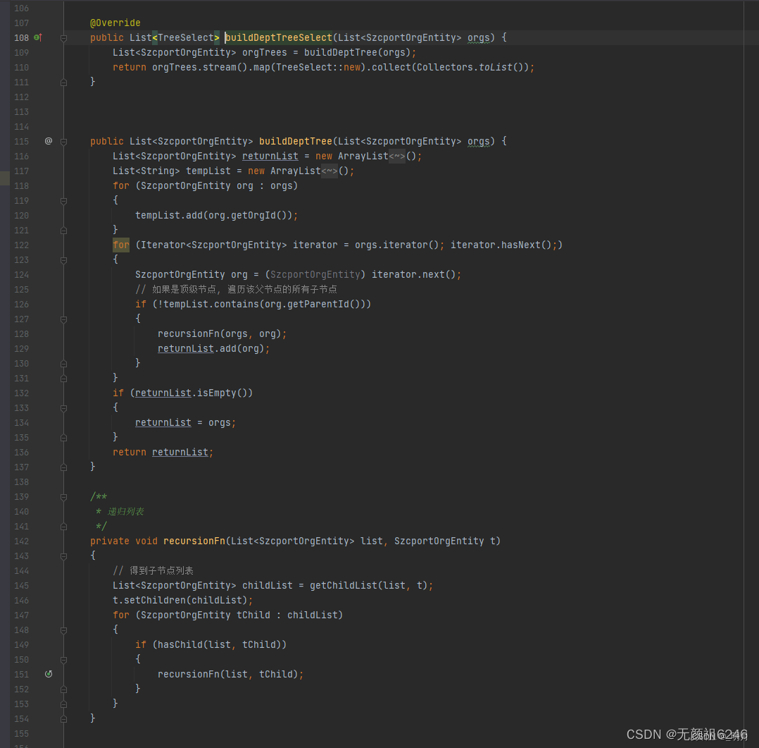Collapse the hasChild block fold on line 150
The height and width of the screenshot is (748, 759).
[x=63, y=660]
